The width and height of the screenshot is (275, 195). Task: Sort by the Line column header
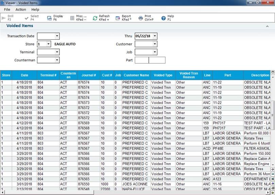[207, 75]
